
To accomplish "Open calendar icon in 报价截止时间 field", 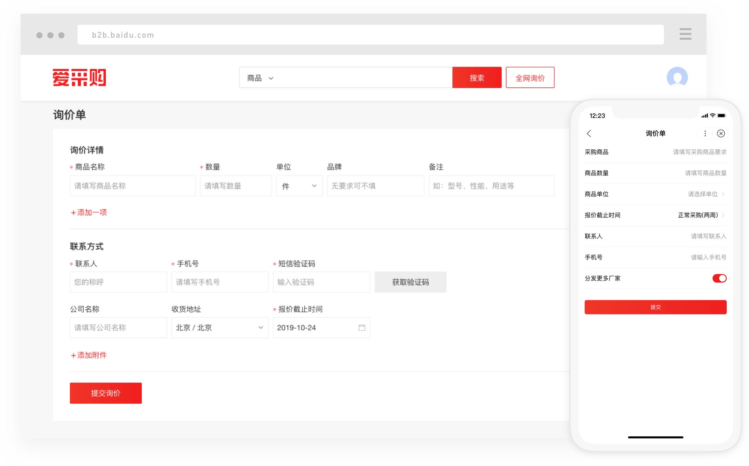I will pyautogui.click(x=362, y=328).
